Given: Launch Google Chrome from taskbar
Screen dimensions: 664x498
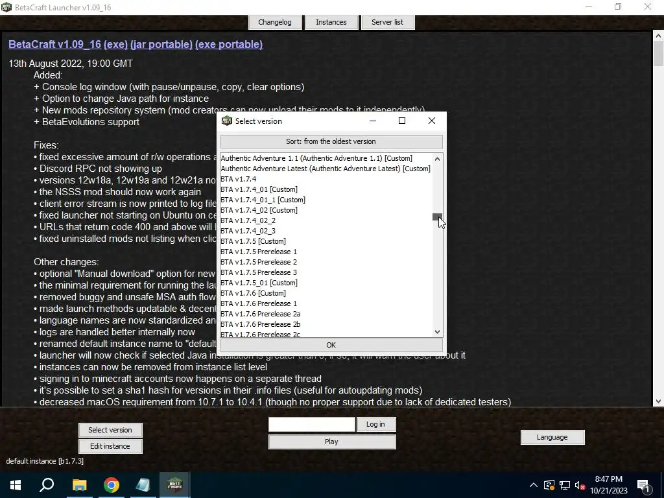Looking at the screenshot, I should (112, 485).
